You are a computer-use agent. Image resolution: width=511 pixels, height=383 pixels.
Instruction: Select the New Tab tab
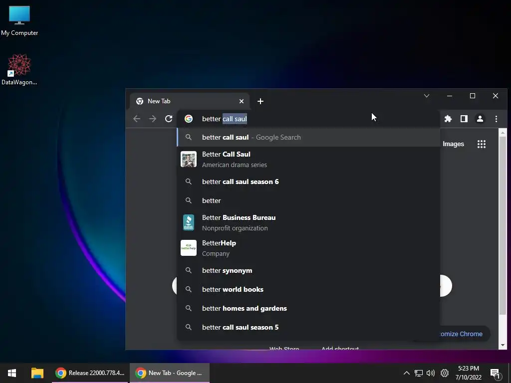click(x=190, y=101)
